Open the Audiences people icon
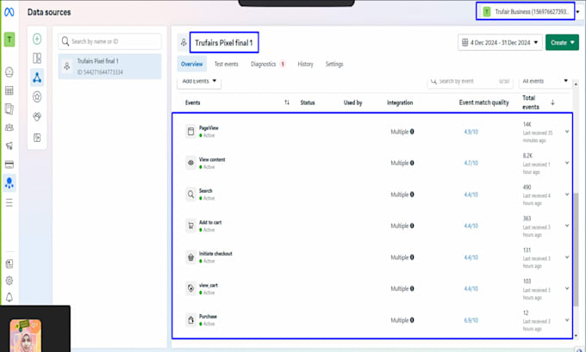Image resolution: width=586 pixels, height=352 pixels. coord(9,127)
